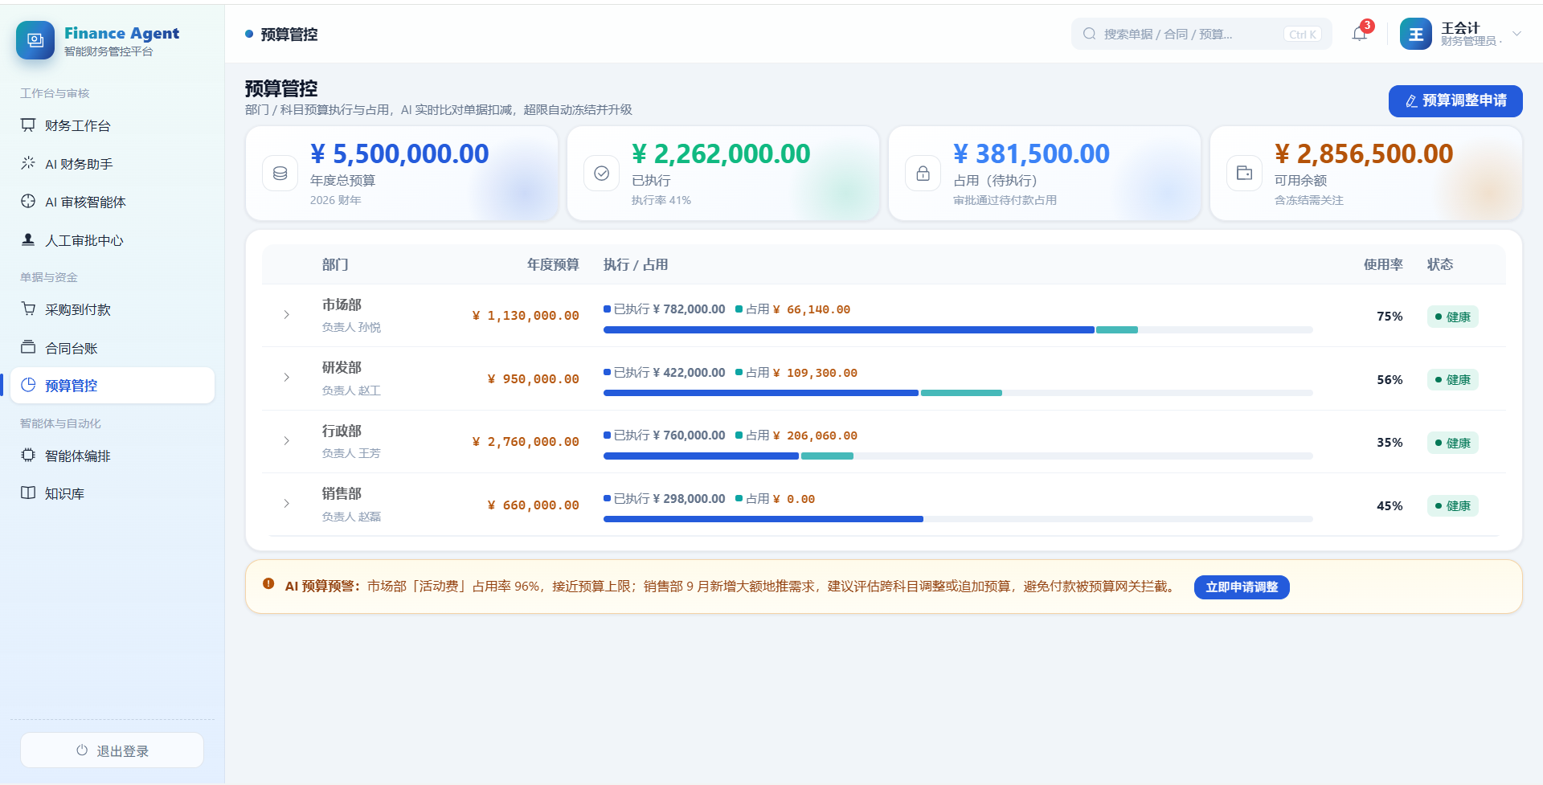Click the AI 财务助手 sparkle icon
The image size is (1543, 785).
(28, 163)
